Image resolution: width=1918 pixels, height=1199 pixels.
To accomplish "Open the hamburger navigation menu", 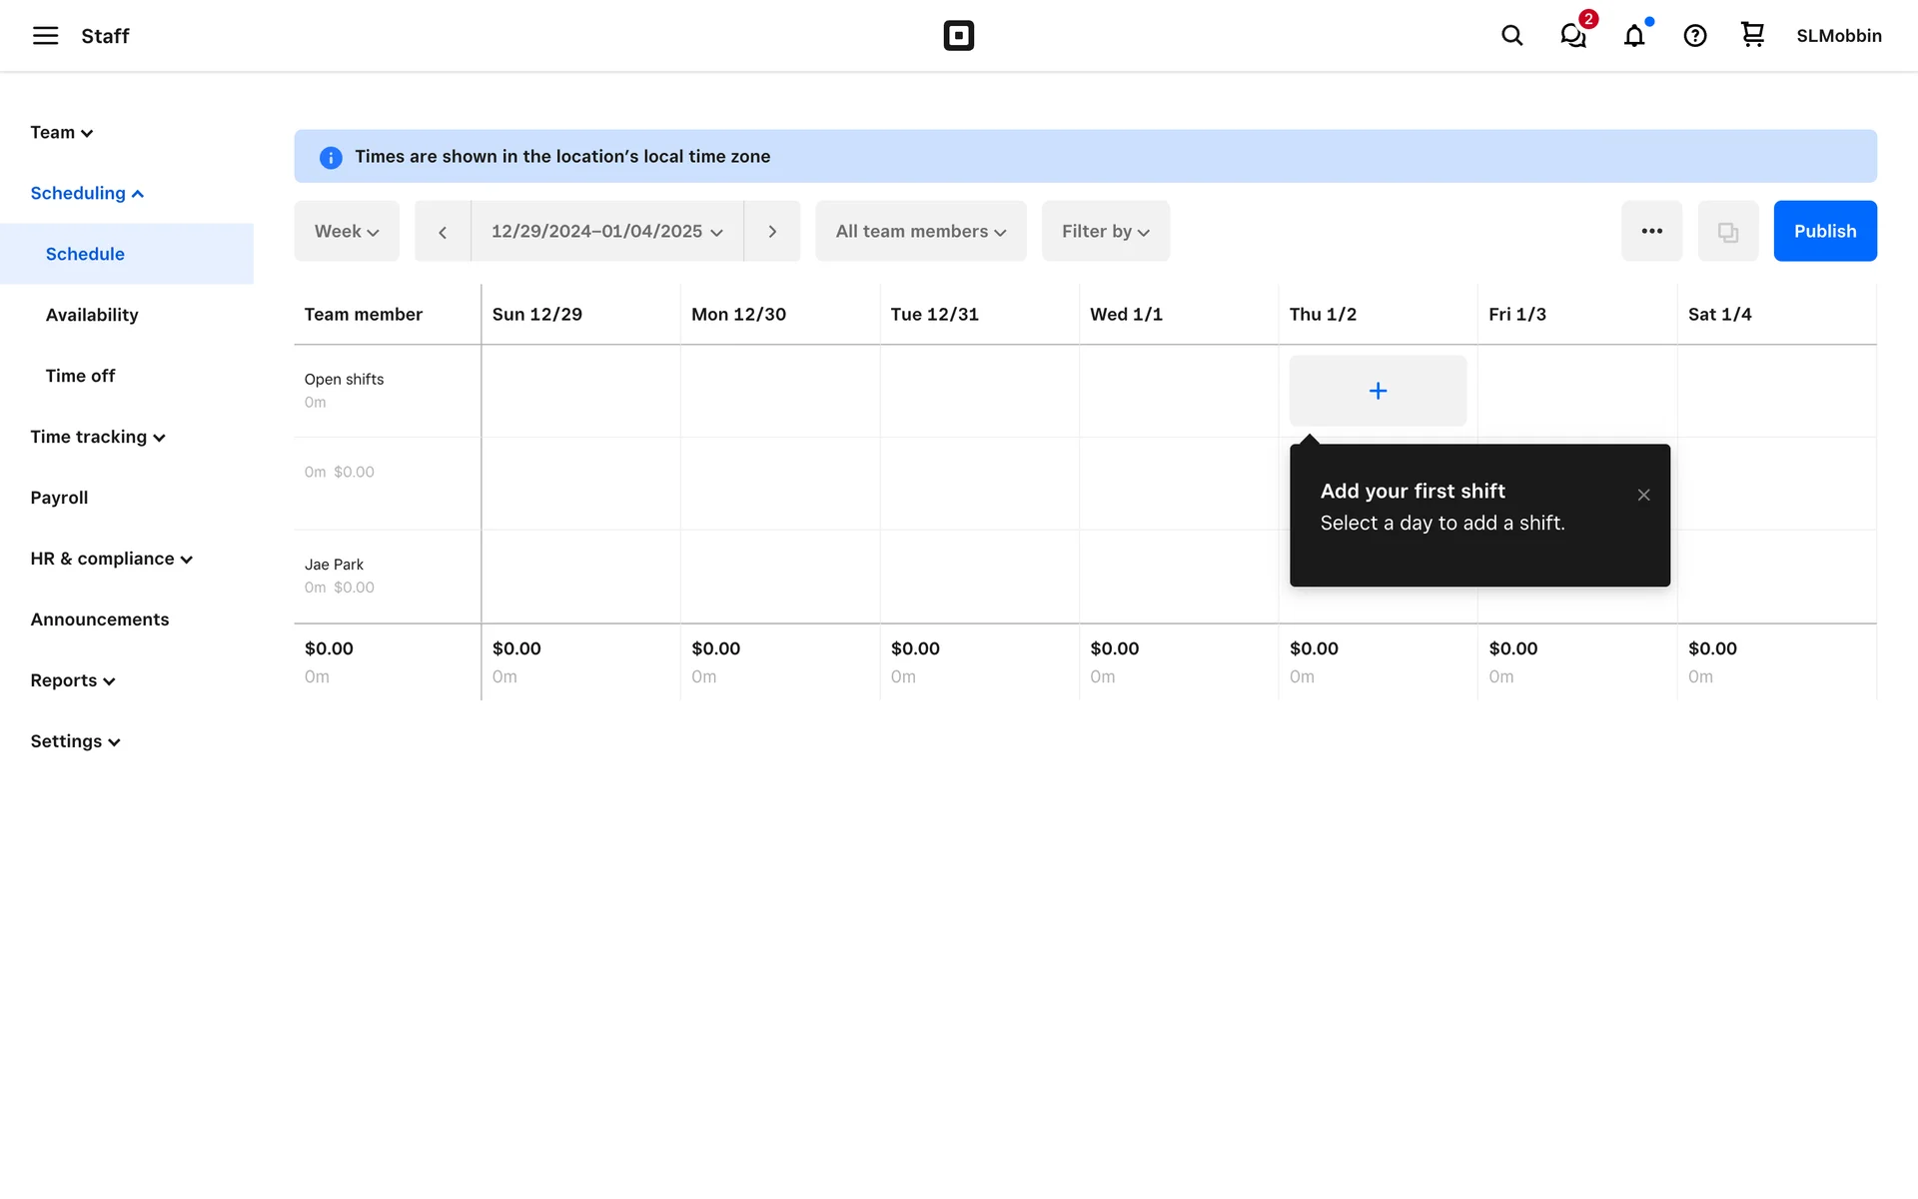I will coord(45,36).
